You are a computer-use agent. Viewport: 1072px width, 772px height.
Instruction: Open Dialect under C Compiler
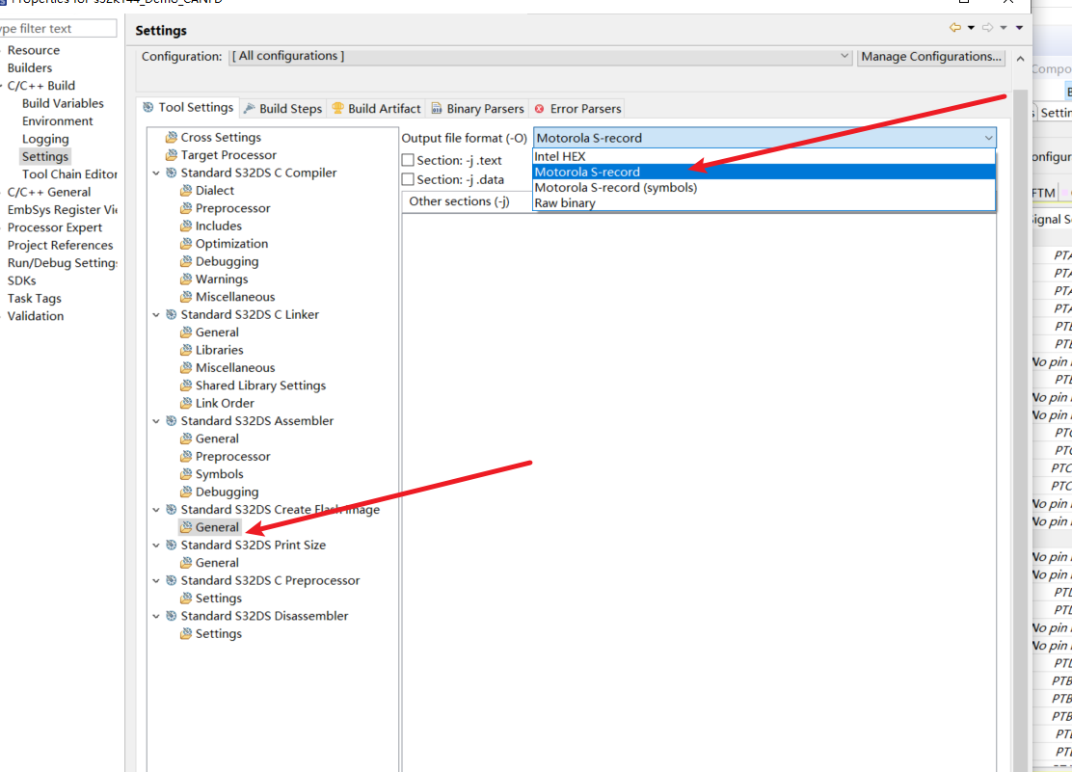tap(214, 191)
